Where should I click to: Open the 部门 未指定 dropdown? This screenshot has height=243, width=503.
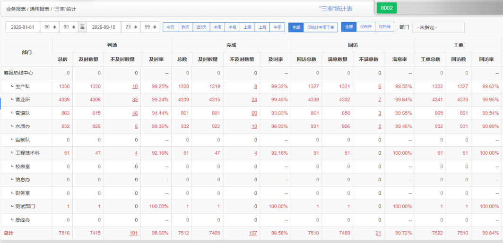tap(439, 27)
